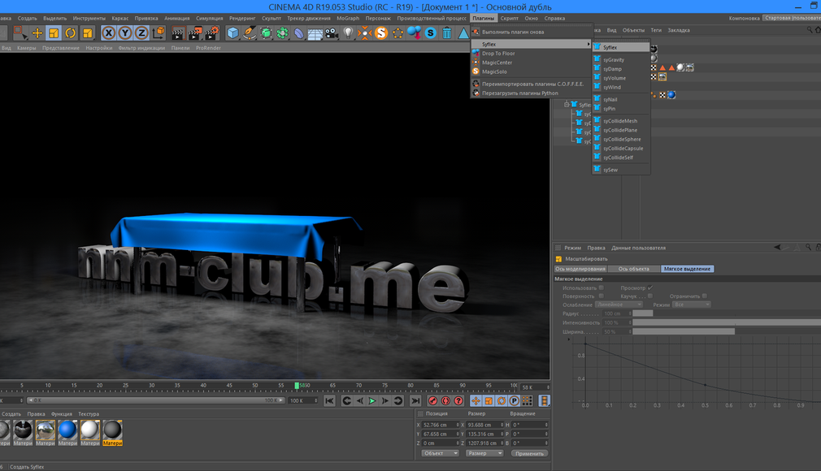Add a light bulb object
This screenshot has width=821, height=471.
pyautogui.click(x=348, y=33)
